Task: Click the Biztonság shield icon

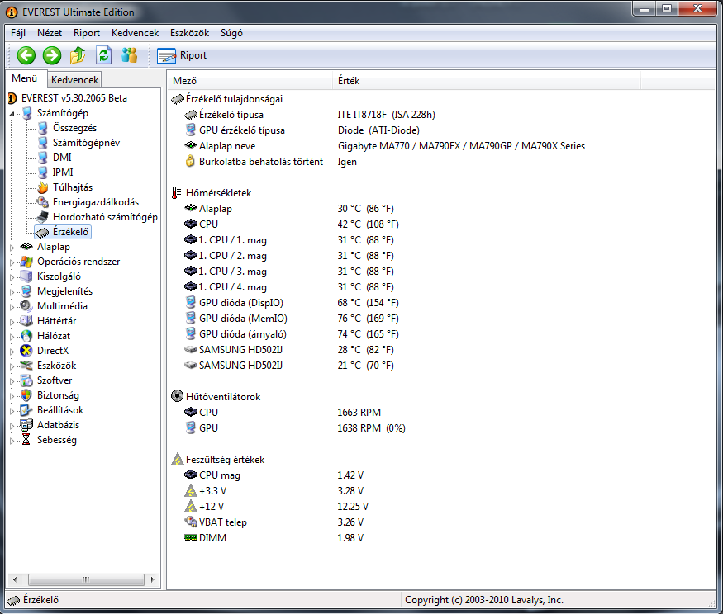Action: [x=26, y=395]
